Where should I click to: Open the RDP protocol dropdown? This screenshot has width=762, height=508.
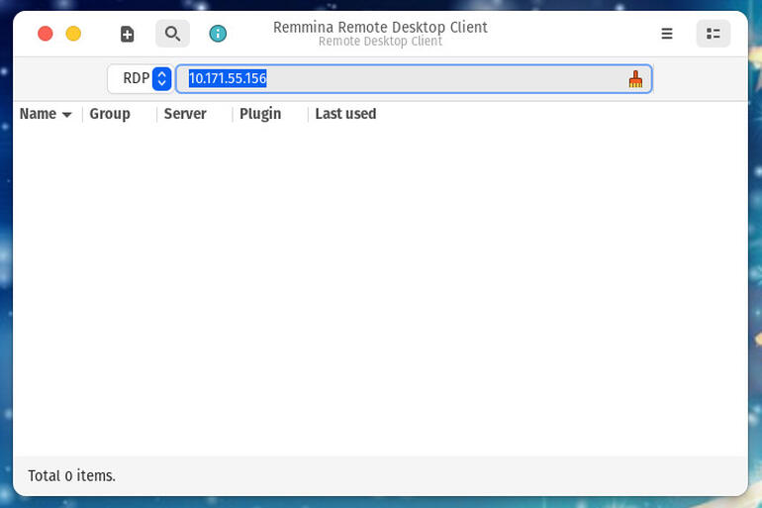coord(141,79)
